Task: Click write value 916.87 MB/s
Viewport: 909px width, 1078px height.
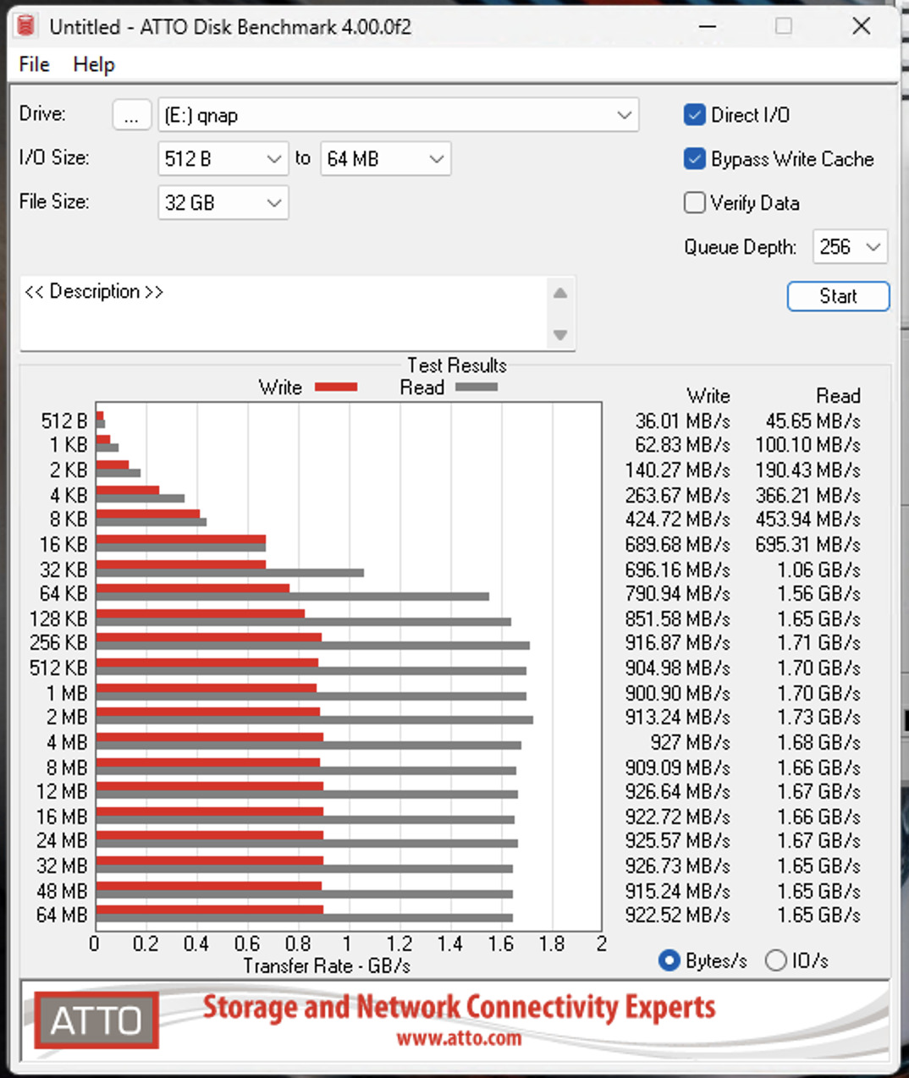Action: 677,642
